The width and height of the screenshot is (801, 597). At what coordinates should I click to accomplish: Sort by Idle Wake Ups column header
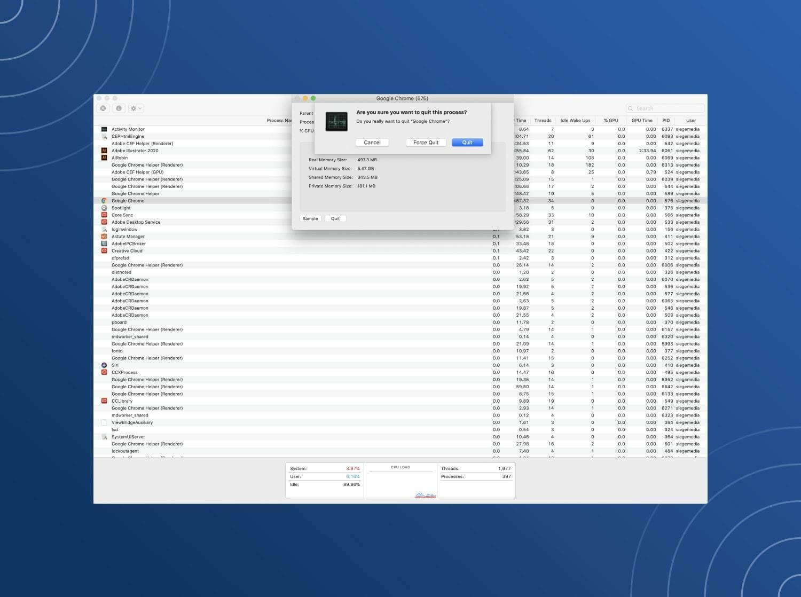575,121
